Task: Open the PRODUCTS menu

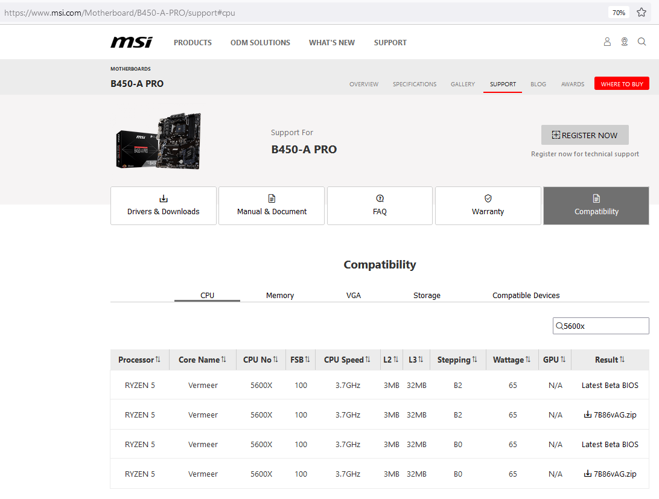Action: (x=193, y=42)
